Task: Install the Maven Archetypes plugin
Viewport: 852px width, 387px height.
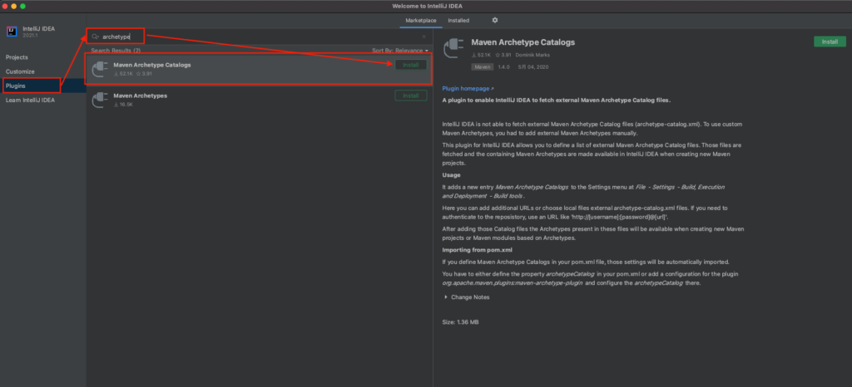Action: [x=411, y=96]
